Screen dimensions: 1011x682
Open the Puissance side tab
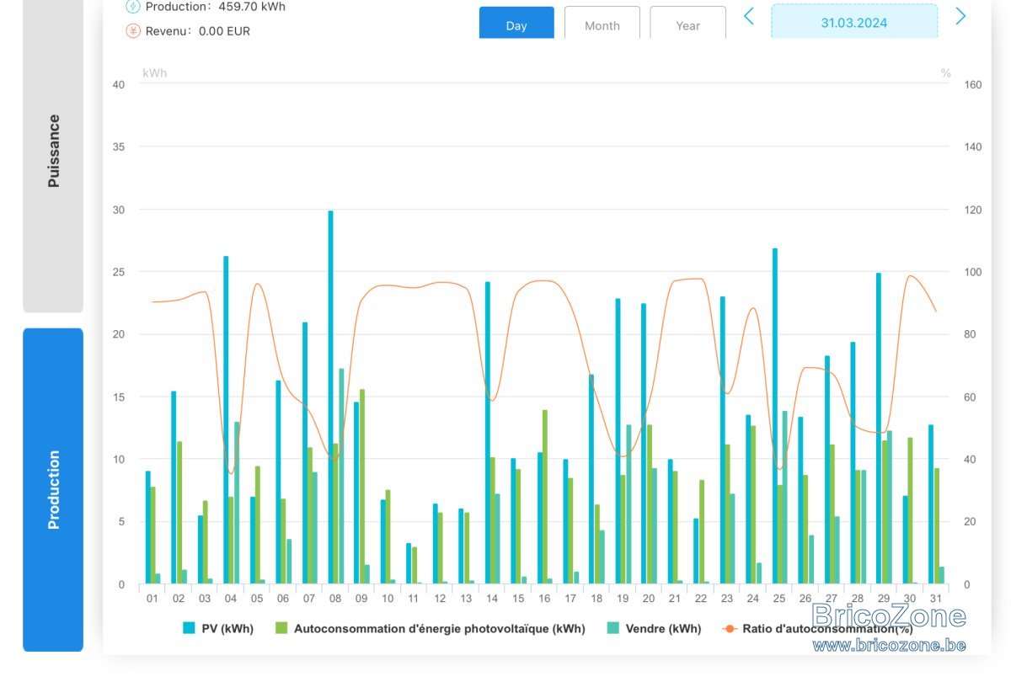click(x=53, y=152)
